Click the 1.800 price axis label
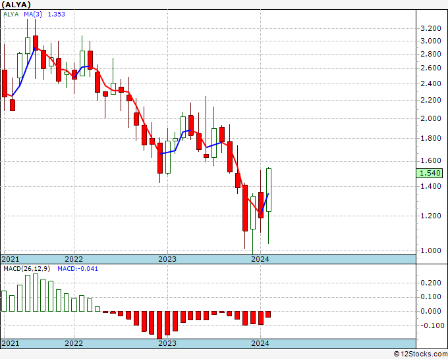Viewport: 448px width, 359px height. 431,138
